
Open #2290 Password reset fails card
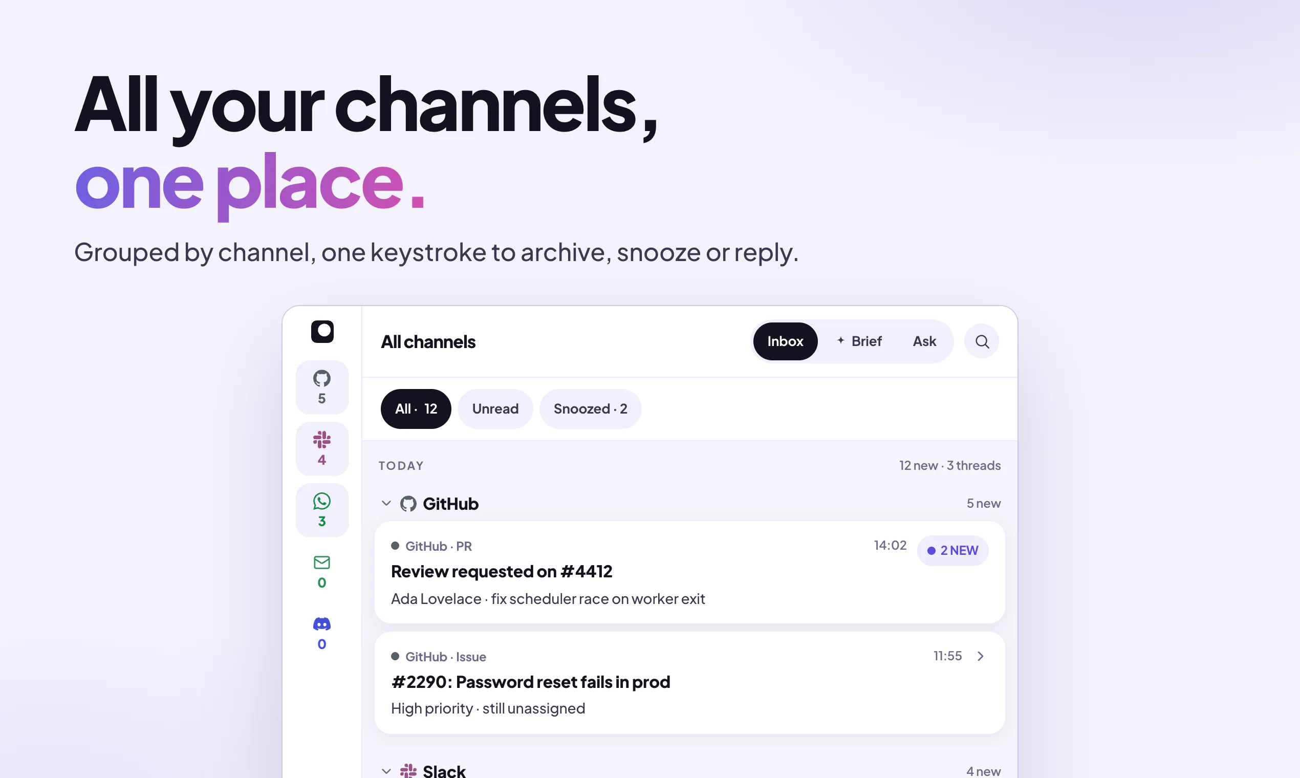pyautogui.click(x=689, y=682)
